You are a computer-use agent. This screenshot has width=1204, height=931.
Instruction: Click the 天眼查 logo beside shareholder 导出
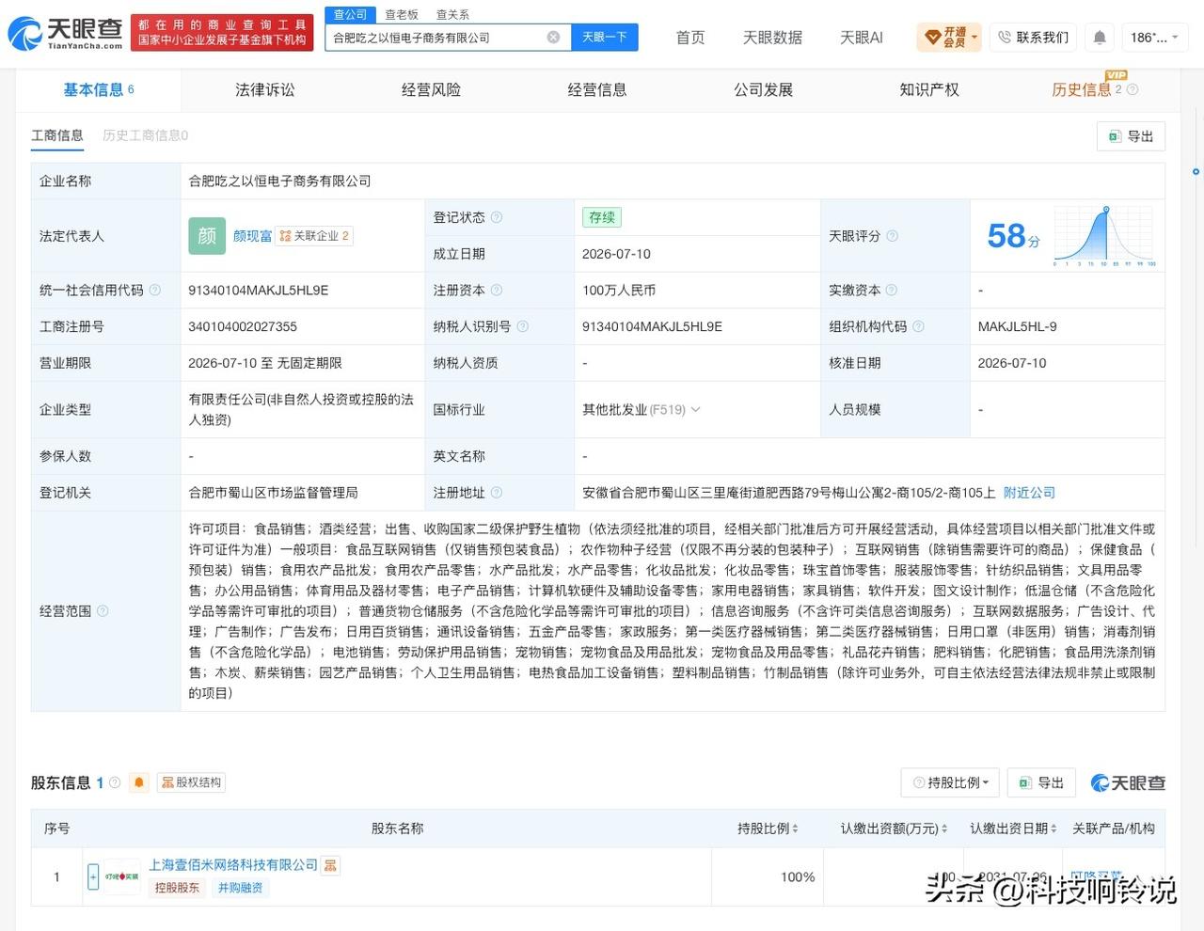[1128, 782]
